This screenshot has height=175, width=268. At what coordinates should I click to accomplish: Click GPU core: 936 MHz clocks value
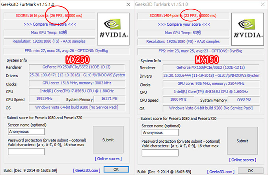pos(211,84)
